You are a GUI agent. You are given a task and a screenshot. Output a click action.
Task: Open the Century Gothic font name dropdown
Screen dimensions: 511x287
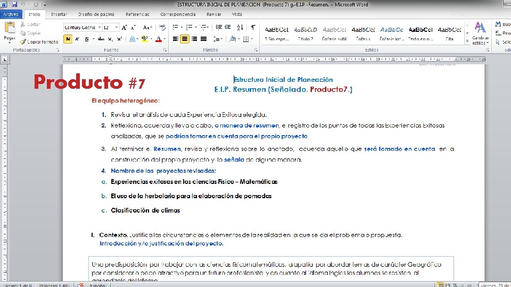pos(100,28)
